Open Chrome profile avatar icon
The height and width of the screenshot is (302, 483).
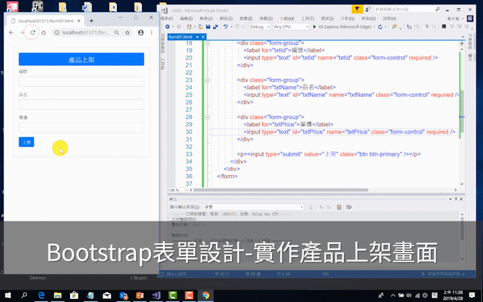(141, 33)
